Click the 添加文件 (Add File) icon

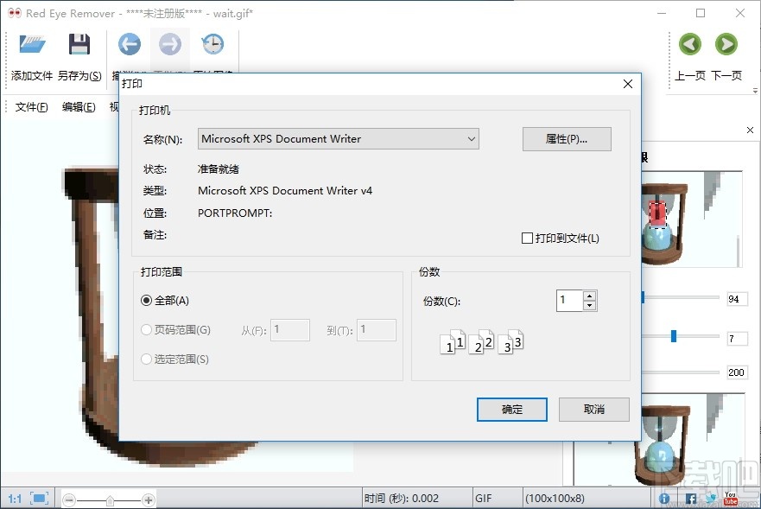click(31, 44)
